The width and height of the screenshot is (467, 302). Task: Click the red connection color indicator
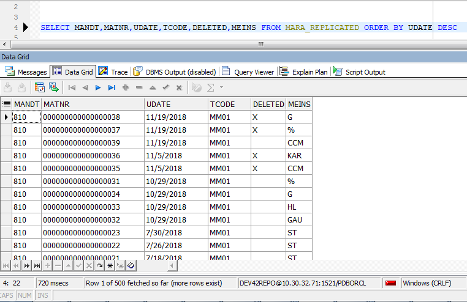click(x=390, y=284)
